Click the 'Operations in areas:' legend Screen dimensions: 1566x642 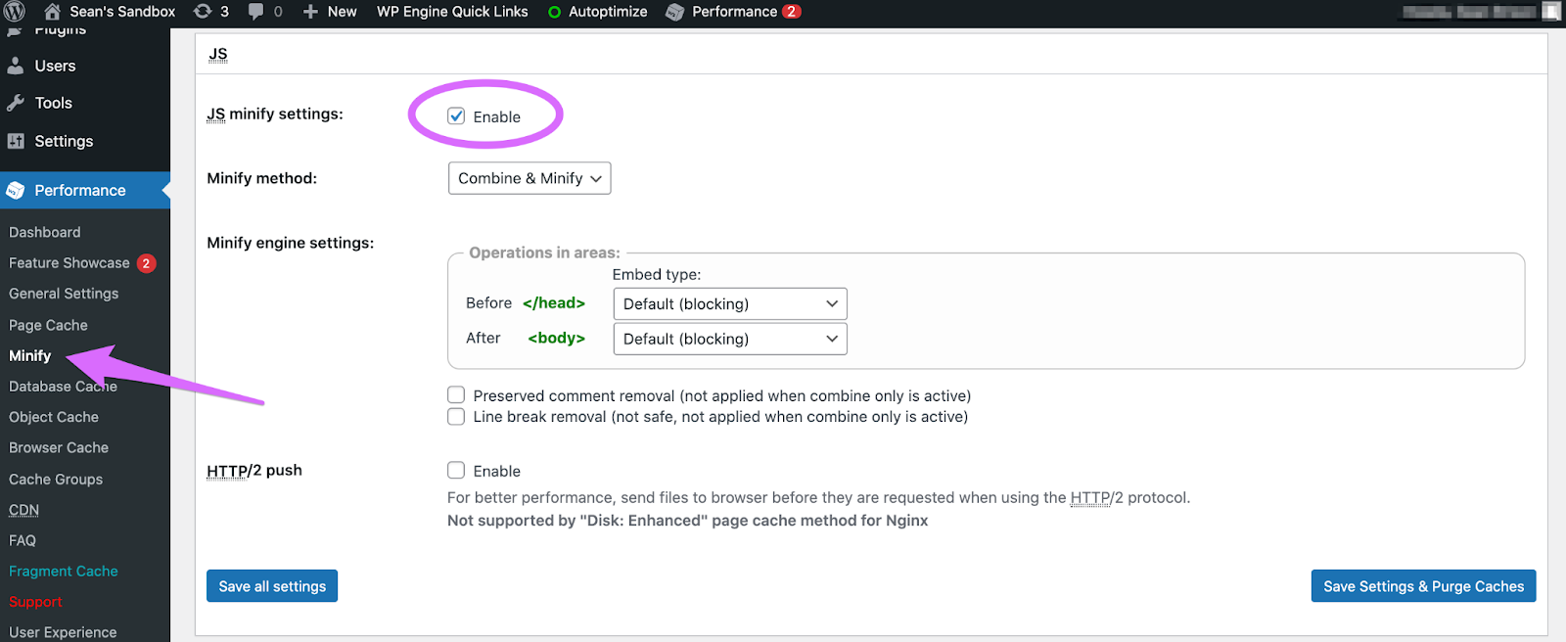point(544,252)
